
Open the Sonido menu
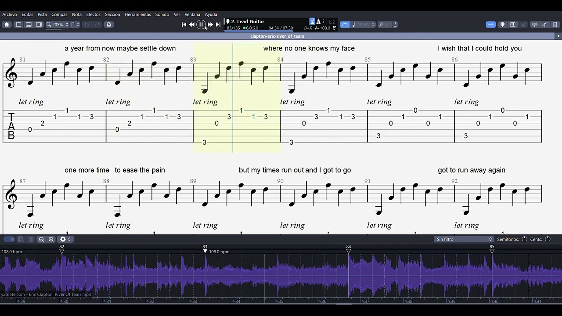point(162,14)
